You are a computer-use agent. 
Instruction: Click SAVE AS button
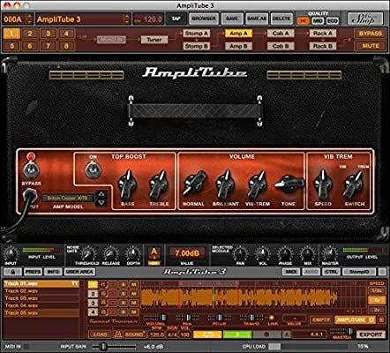click(257, 19)
